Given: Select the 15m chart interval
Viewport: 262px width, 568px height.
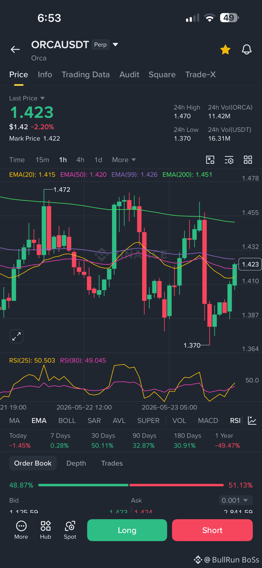Looking at the screenshot, I should pyautogui.click(x=42, y=160).
